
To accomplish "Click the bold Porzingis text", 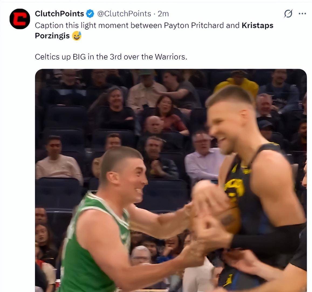I will (x=52, y=36).
